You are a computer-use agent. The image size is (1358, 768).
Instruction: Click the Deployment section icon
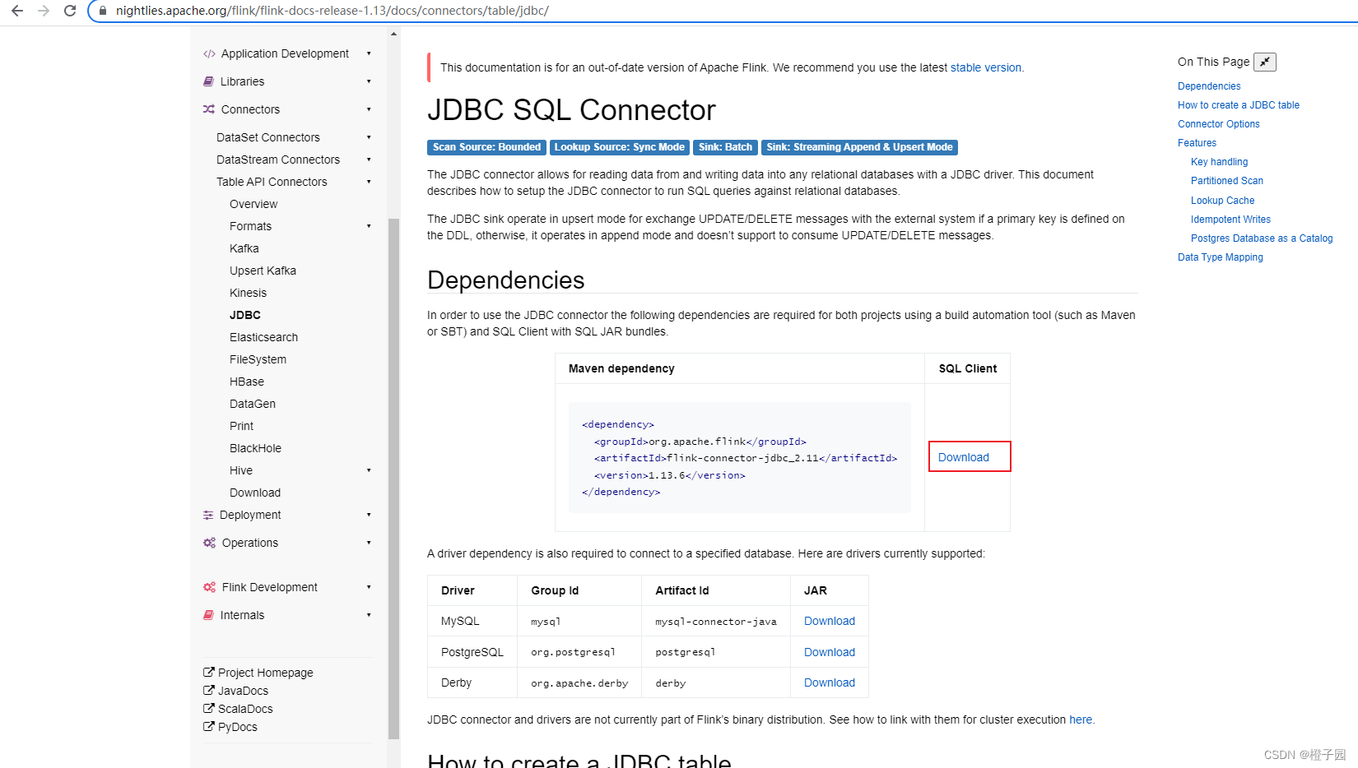coord(208,515)
